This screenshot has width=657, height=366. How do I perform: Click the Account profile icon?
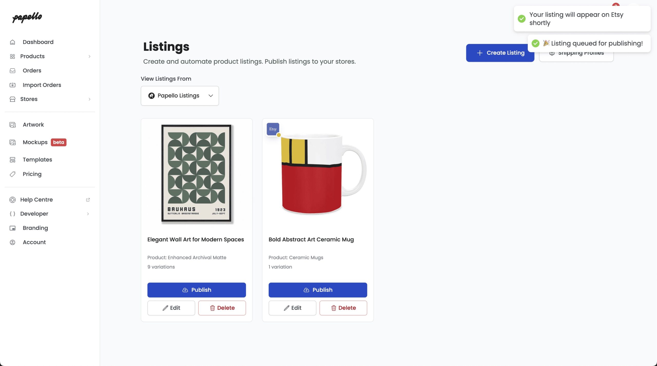click(13, 242)
